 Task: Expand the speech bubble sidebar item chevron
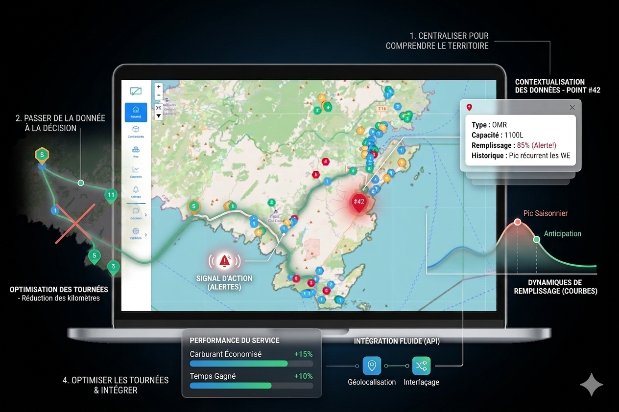pos(145,214)
